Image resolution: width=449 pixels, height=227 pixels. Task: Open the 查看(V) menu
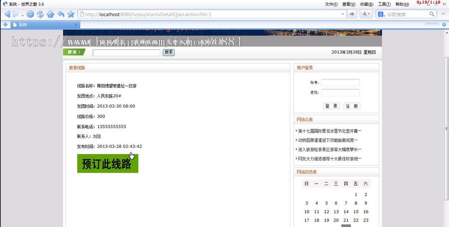[x=349, y=4]
